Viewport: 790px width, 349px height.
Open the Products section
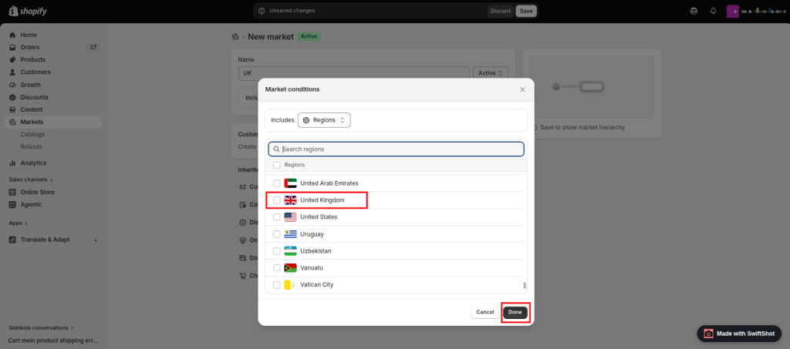click(x=32, y=59)
